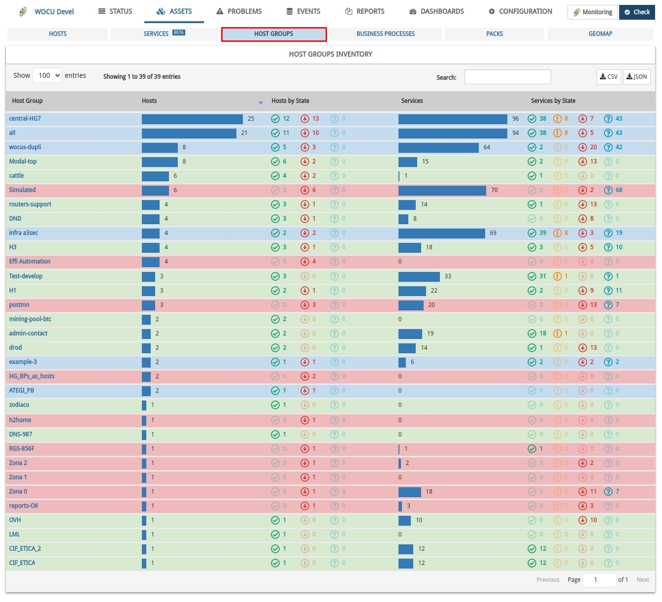Open the Show entries count dropdown
662x602 pixels.
(x=47, y=75)
